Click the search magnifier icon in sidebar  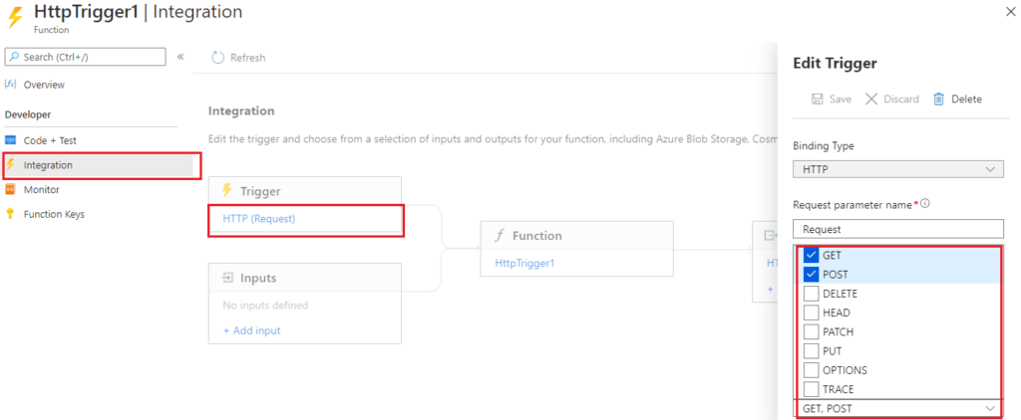click(14, 57)
